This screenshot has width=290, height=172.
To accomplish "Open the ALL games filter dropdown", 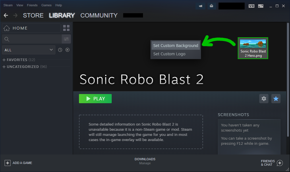I will click(29, 50).
